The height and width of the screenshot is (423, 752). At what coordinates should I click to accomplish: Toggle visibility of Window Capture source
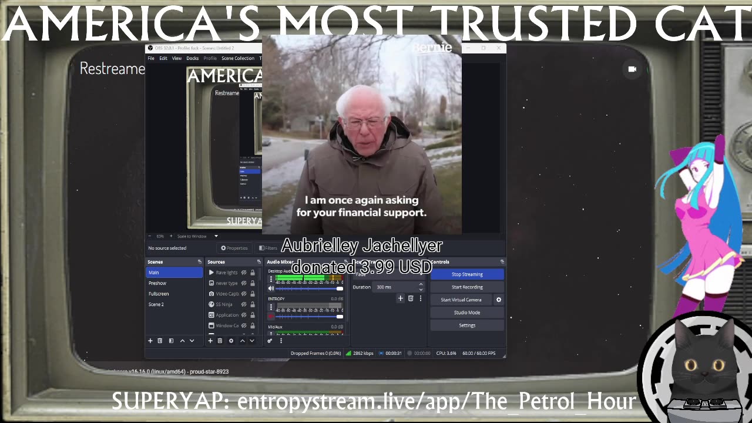[244, 325]
